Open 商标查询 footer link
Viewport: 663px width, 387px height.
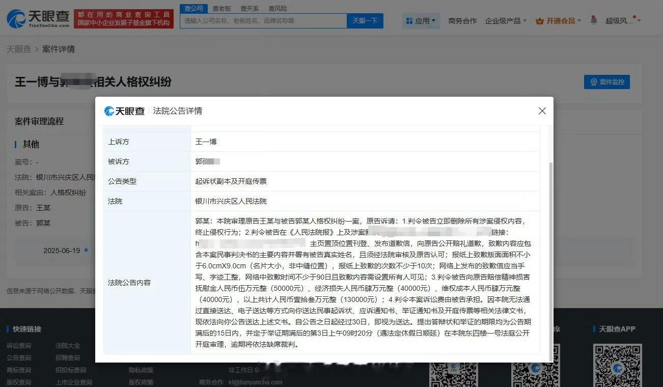point(19,370)
